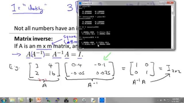Click the Octave scrollbar down arrow
This screenshot has width=184, height=103.
(172, 47)
